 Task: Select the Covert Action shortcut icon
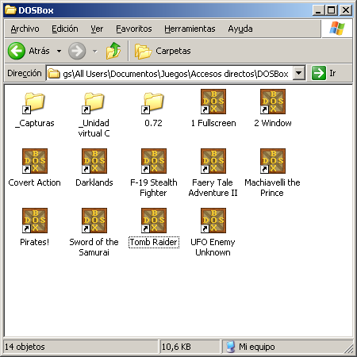tap(35, 161)
